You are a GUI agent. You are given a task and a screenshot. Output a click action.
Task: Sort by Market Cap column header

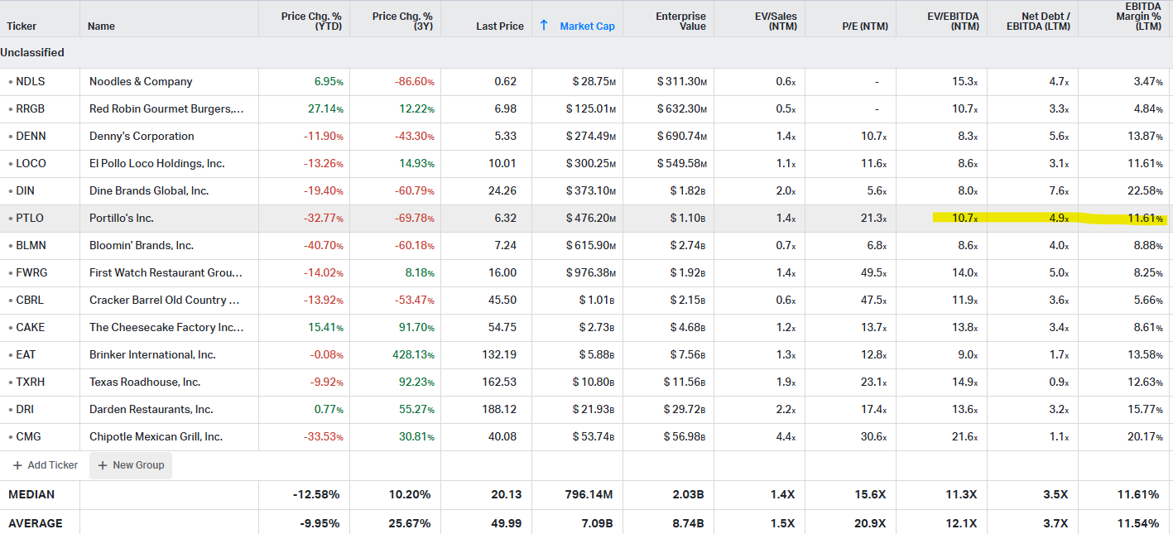point(587,26)
